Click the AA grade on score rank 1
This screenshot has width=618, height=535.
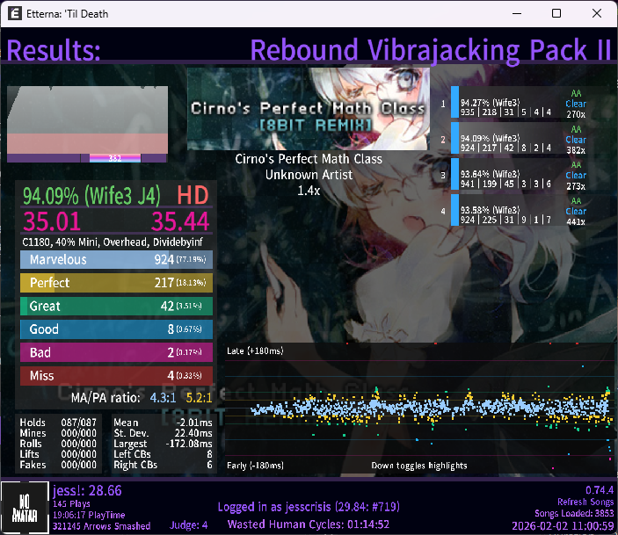[x=576, y=91]
